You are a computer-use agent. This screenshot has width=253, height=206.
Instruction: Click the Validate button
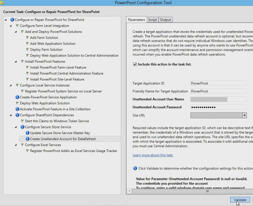(240, 200)
